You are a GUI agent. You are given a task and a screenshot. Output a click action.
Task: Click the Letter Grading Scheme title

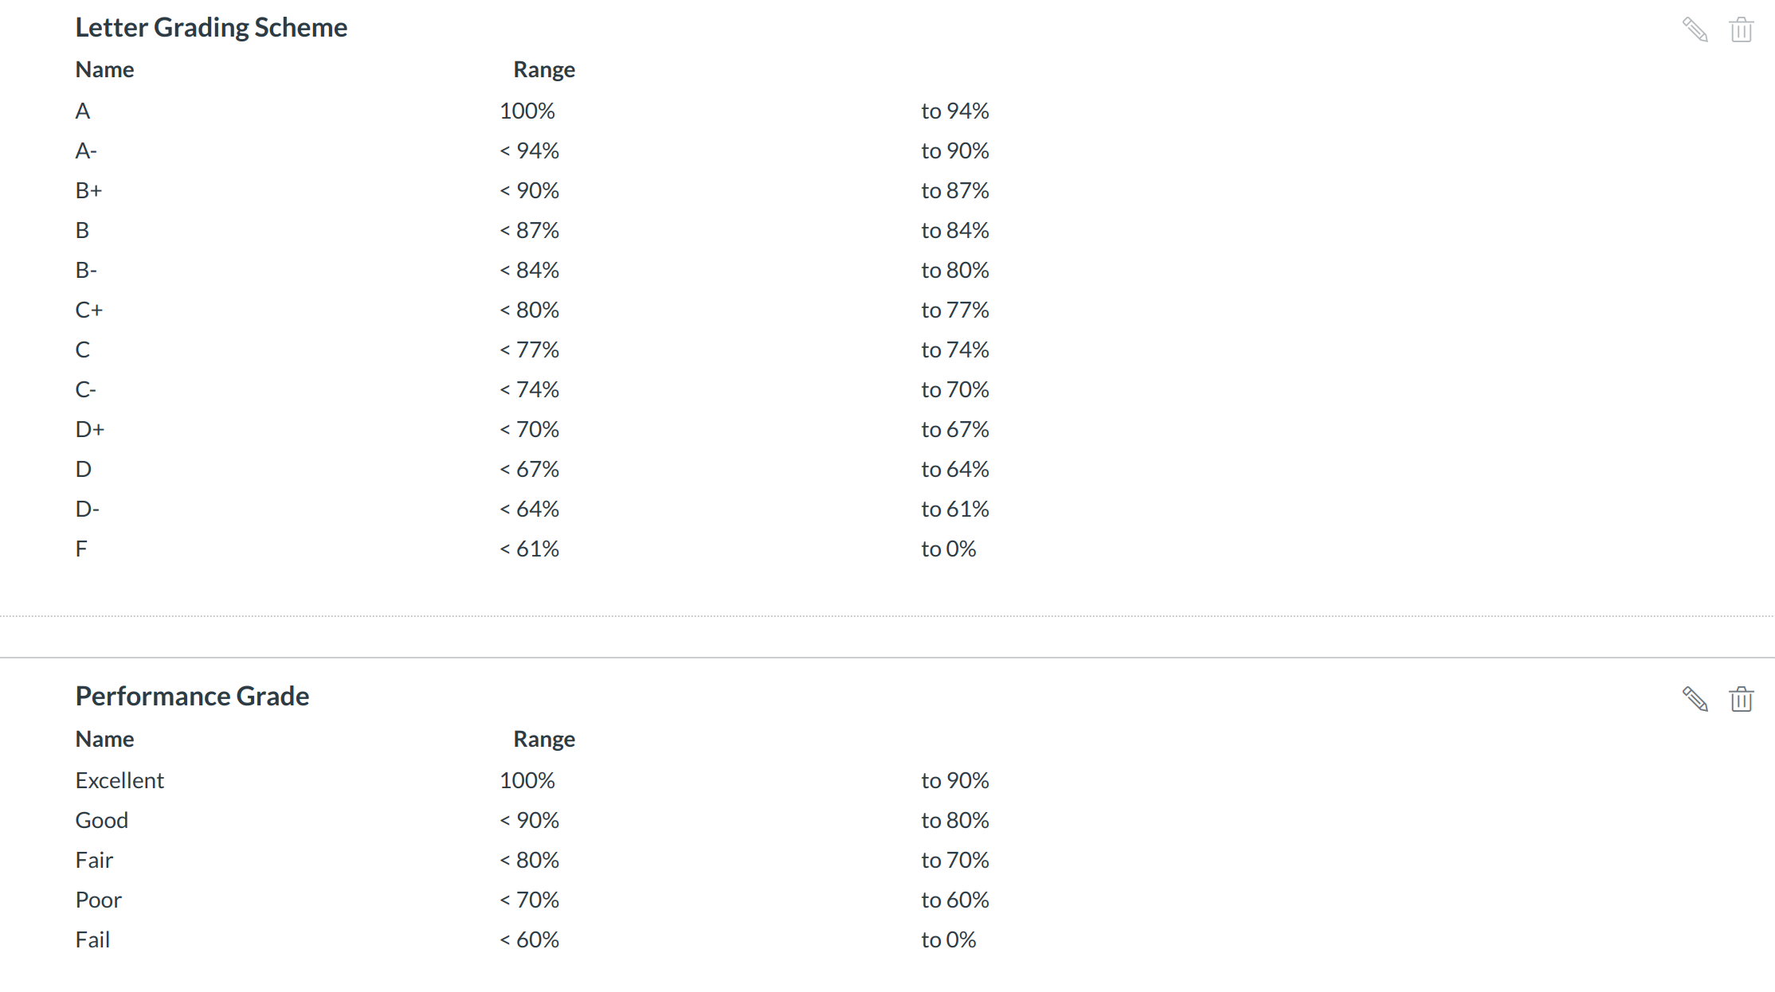(x=211, y=27)
